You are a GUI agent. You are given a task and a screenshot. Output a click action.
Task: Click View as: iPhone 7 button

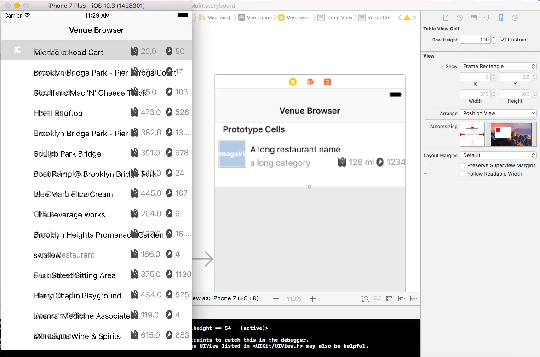225,298
